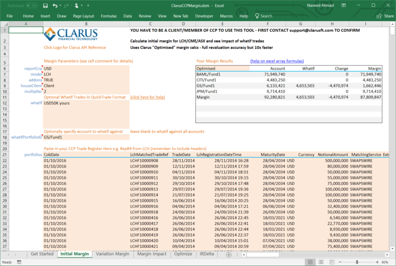Screen dimensions: 396x266
Task: Open Ribbon Display Options
Action: pos(344,5)
